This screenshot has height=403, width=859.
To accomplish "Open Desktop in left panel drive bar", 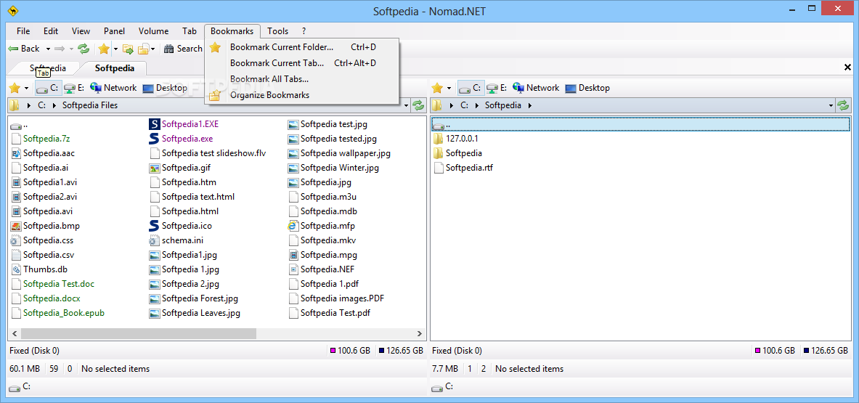I will point(164,88).
